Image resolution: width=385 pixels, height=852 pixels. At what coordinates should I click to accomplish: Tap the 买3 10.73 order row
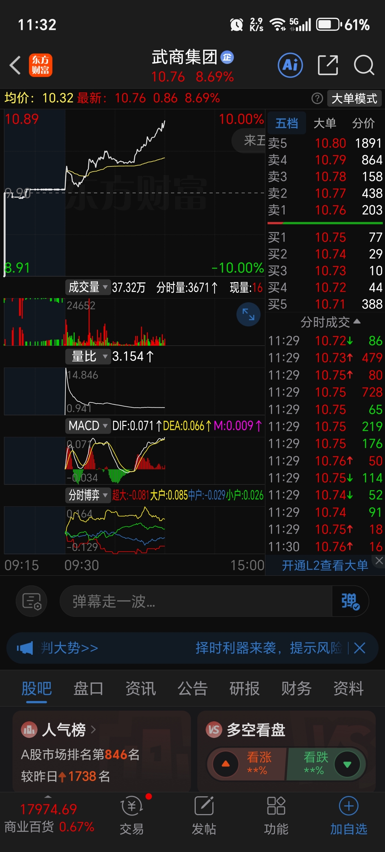[325, 271]
